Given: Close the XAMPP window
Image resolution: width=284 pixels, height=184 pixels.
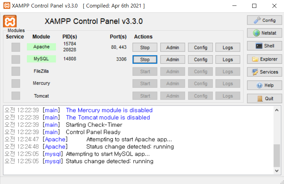Looking at the screenshot, I should pos(274,5).
